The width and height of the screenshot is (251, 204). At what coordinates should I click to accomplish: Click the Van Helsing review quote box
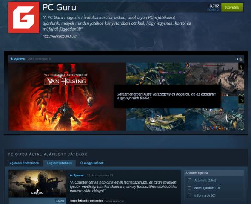click(x=167, y=96)
